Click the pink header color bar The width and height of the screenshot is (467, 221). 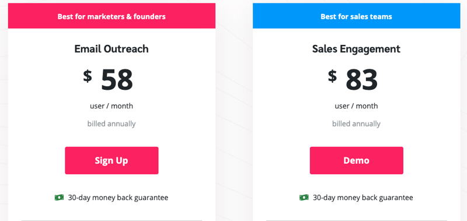coord(111,16)
